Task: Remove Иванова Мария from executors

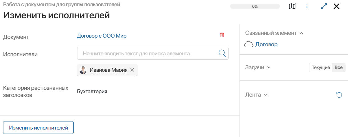Action: point(132,70)
